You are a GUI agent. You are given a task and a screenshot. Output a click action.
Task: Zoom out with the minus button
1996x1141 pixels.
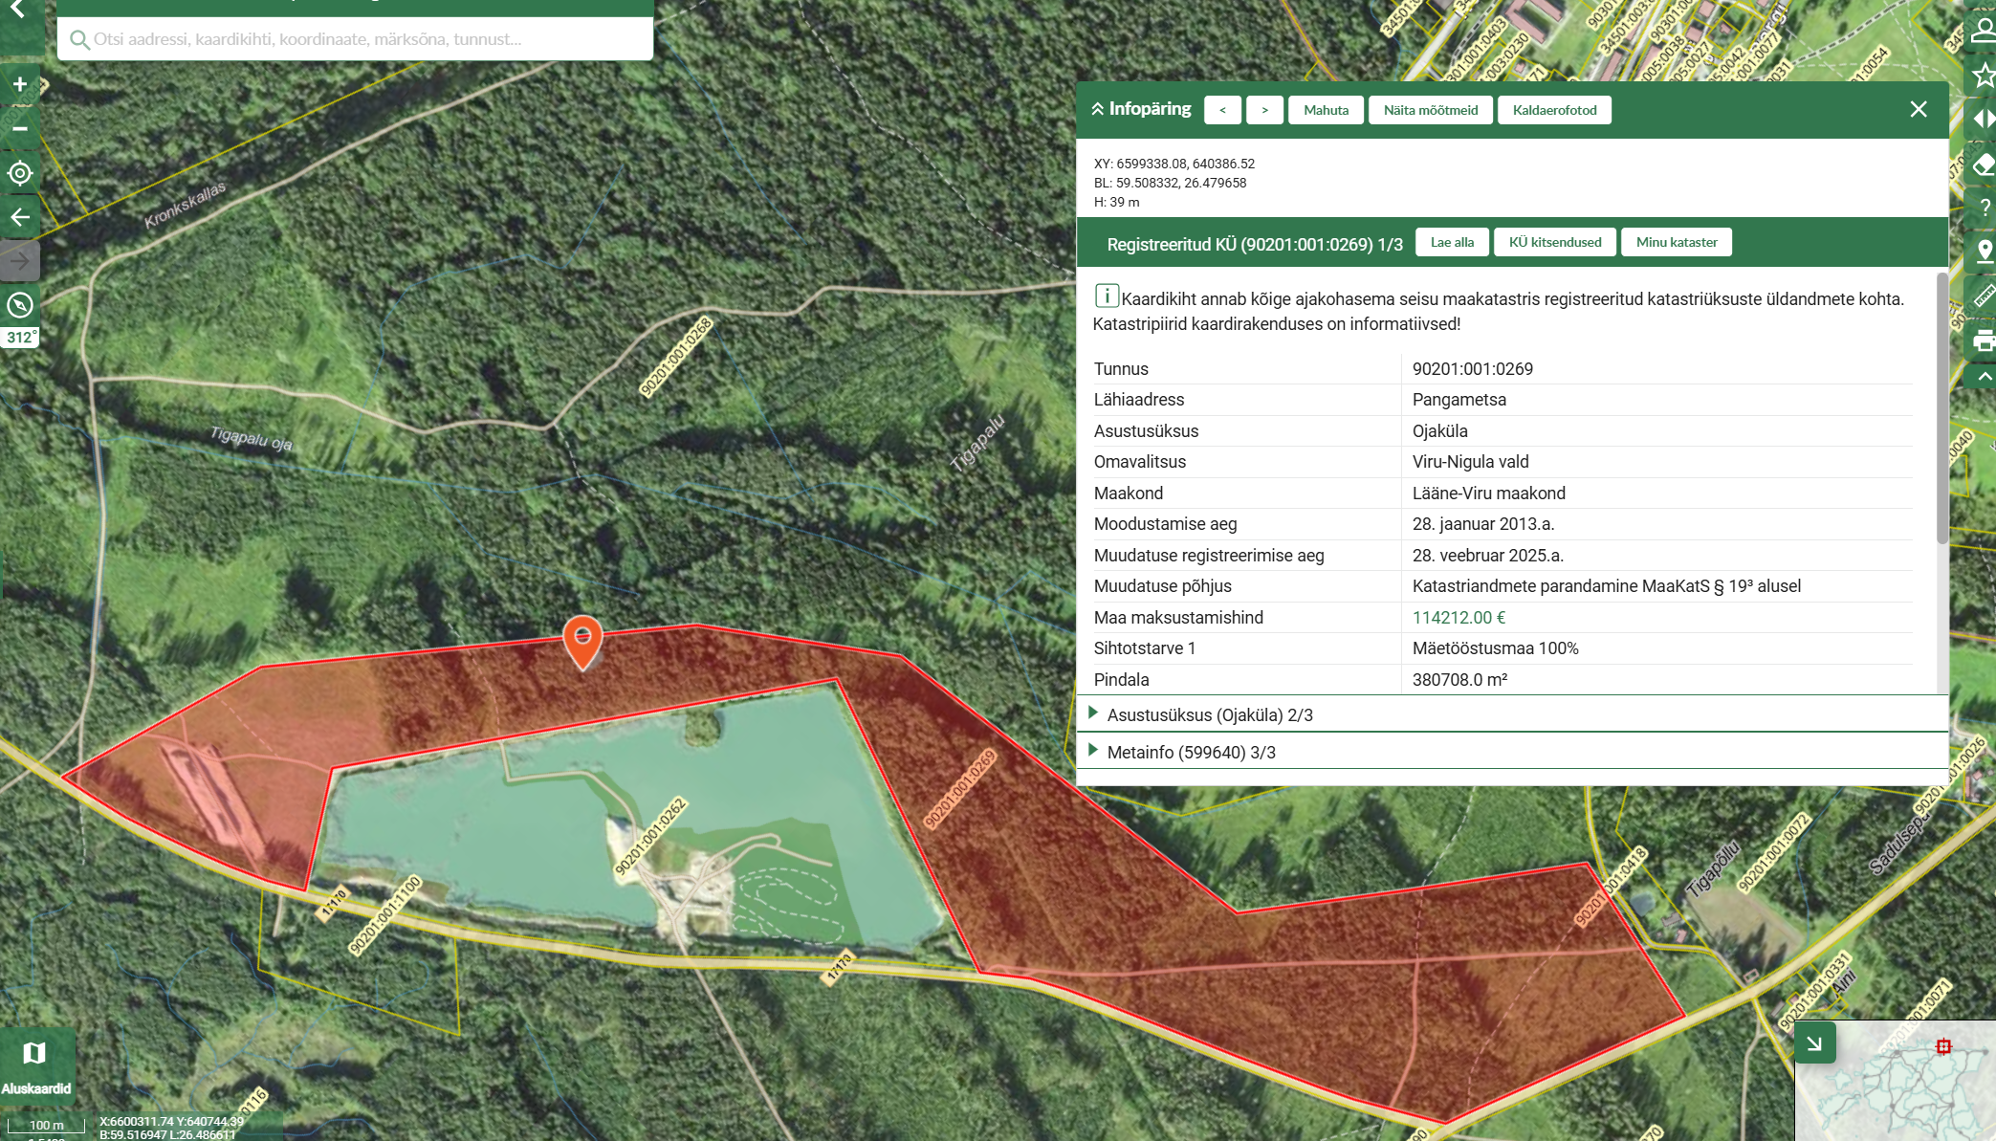(x=20, y=128)
